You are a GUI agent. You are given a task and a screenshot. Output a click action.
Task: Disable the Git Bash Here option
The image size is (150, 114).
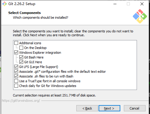(x=21, y=57)
